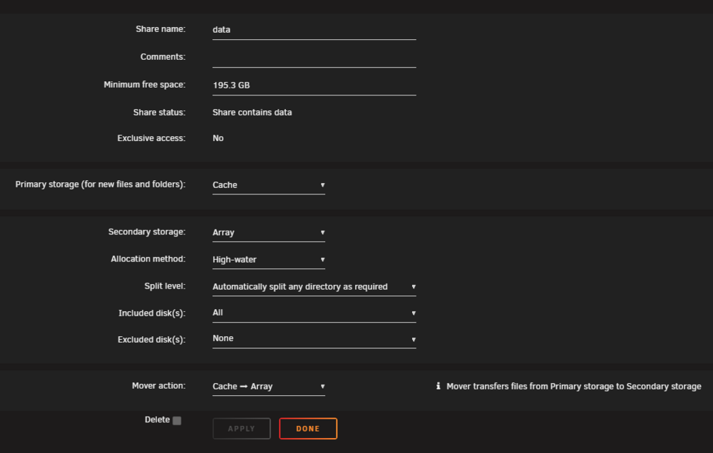
Task: Click the 'Minimum free space:' label
Action: [144, 85]
